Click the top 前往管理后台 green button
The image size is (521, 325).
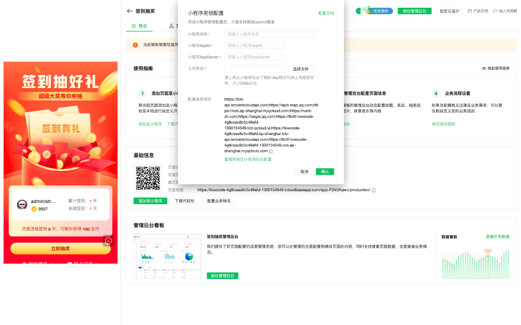coord(415,11)
